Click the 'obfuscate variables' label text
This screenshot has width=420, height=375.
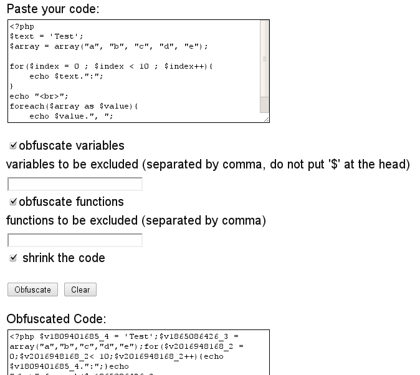pyautogui.click(x=72, y=145)
